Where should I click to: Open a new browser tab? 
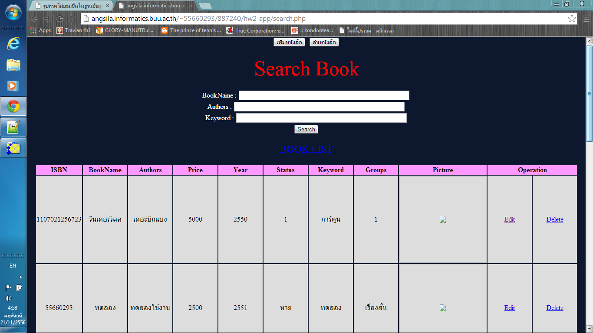[205, 6]
